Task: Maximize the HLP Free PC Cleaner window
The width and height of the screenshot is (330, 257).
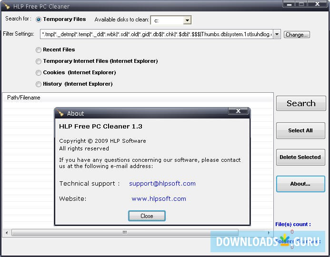Action: coord(301,4)
